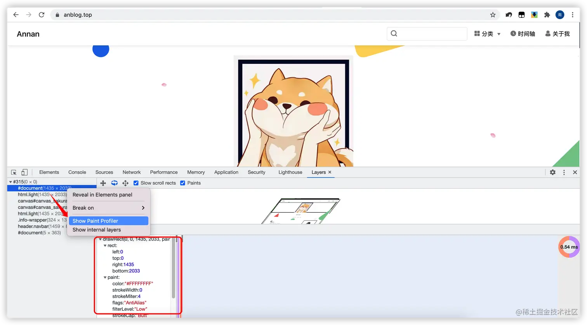The height and width of the screenshot is (325, 587).
Task: Collapse the #315 root tree node
Action: click(10, 182)
